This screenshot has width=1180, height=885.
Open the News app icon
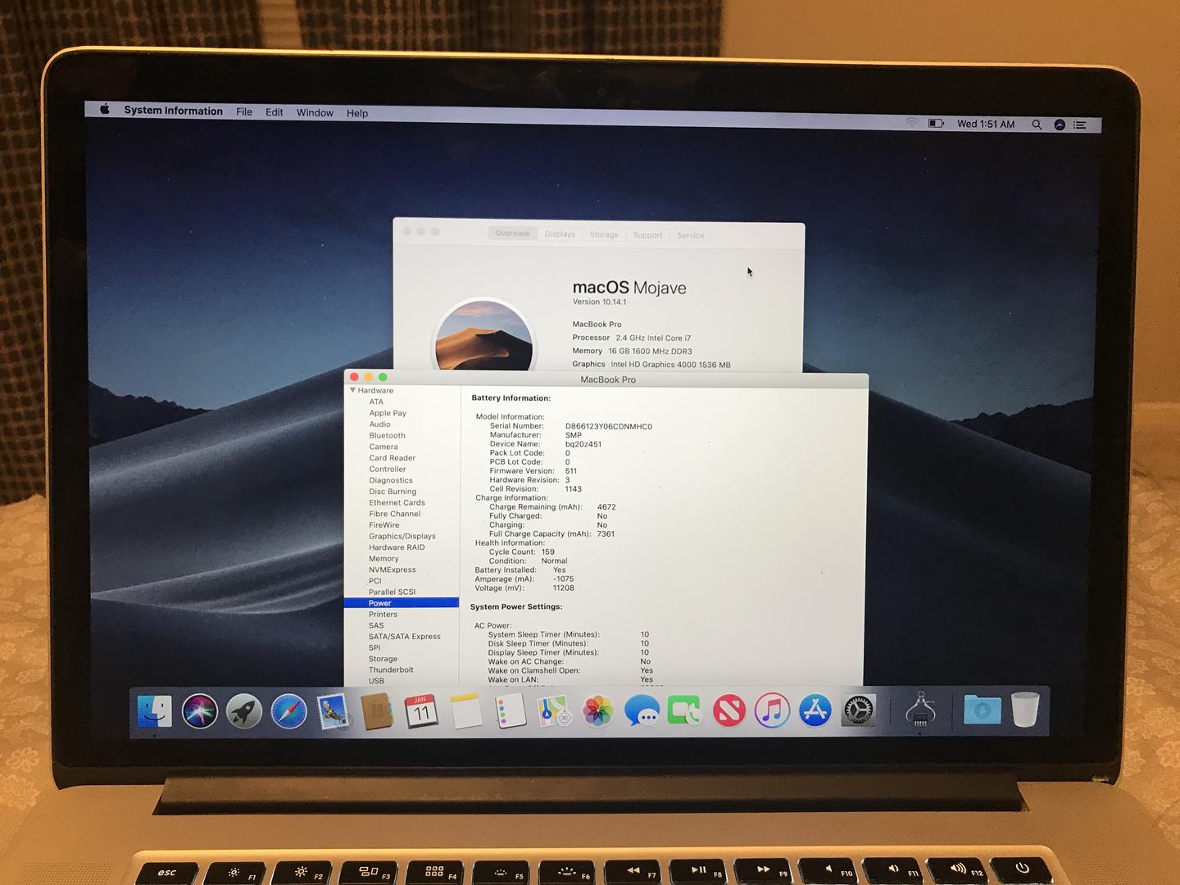coord(728,711)
